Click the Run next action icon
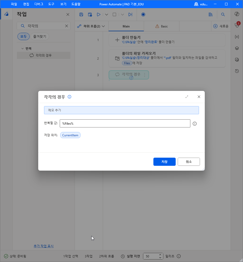This screenshot has width=243, height=262. coord(130,14)
